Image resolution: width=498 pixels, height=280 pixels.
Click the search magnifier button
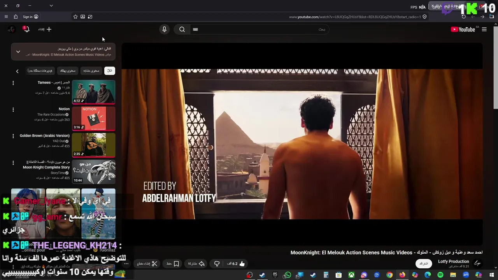coord(182,29)
